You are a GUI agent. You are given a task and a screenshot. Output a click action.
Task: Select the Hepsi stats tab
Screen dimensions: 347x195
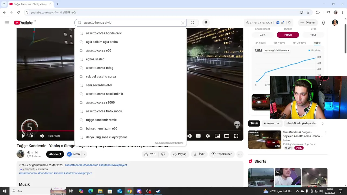317,43
